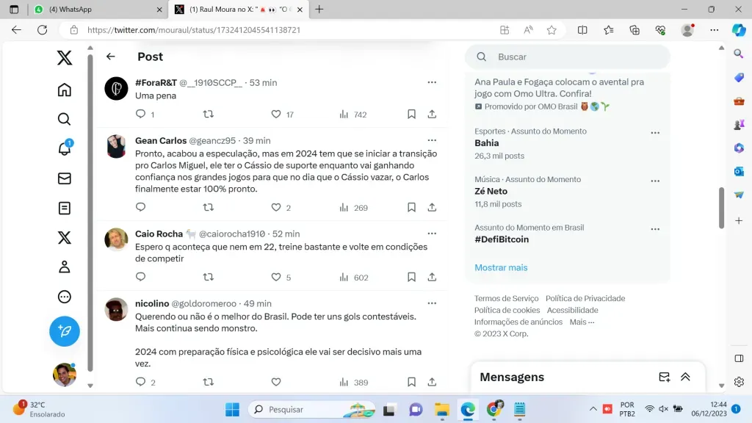Open more options on nicolino's reply
Image resolution: width=752 pixels, height=423 pixels.
point(432,303)
